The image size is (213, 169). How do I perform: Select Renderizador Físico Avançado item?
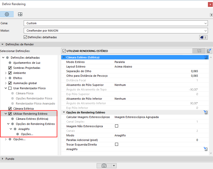click(x=35, y=103)
